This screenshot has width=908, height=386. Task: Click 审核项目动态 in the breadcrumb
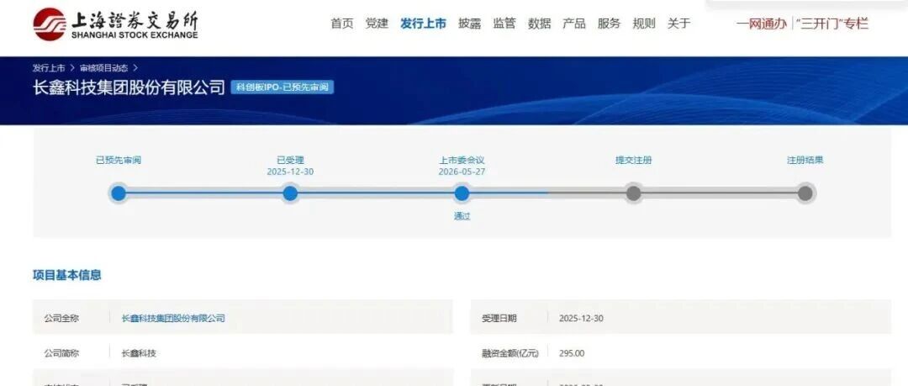103,68
